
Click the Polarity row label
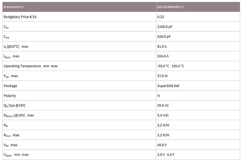coord(10,96)
